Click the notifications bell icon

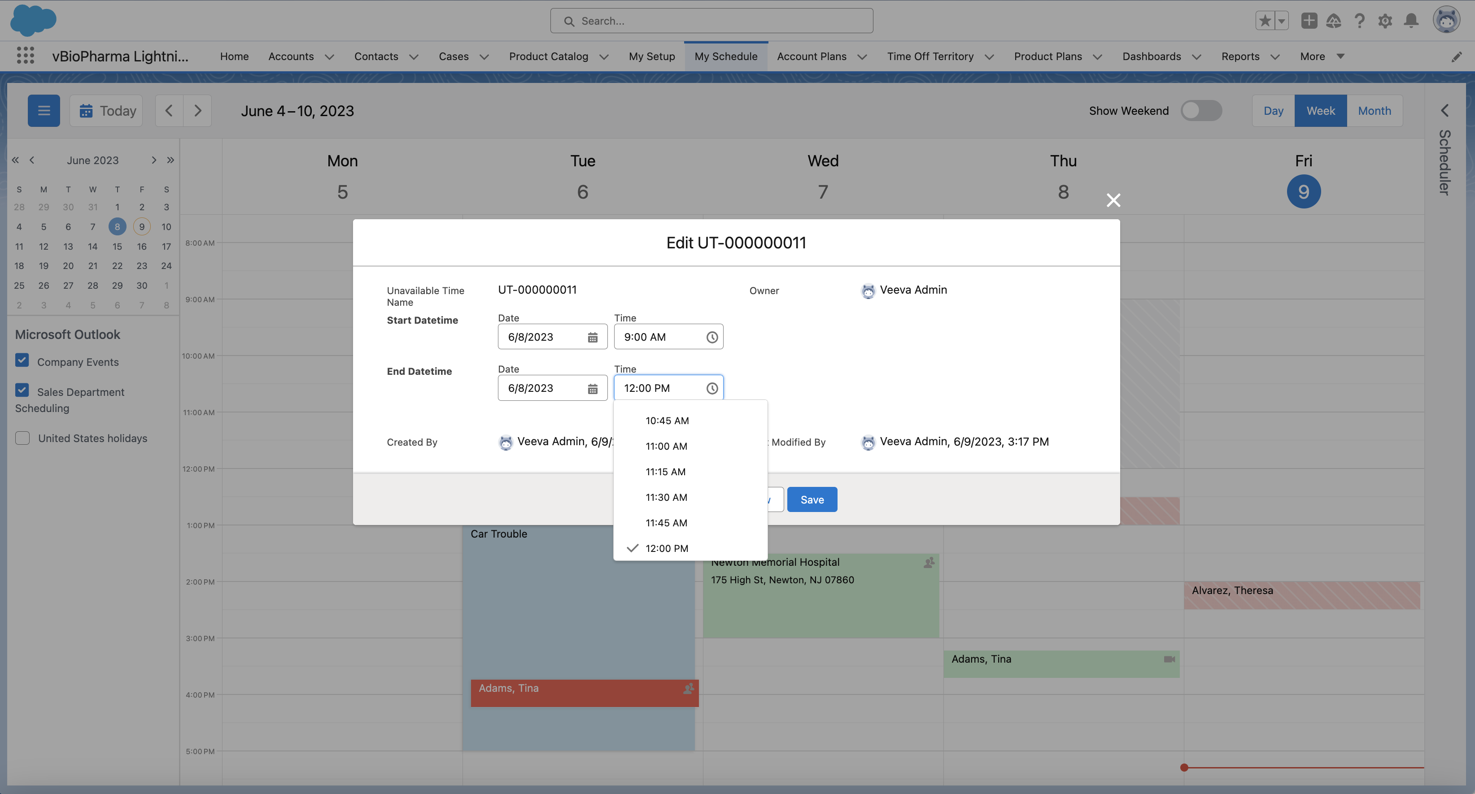[1411, 21]
